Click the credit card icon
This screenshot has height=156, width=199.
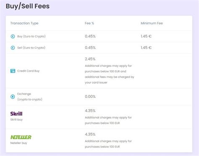13,71
